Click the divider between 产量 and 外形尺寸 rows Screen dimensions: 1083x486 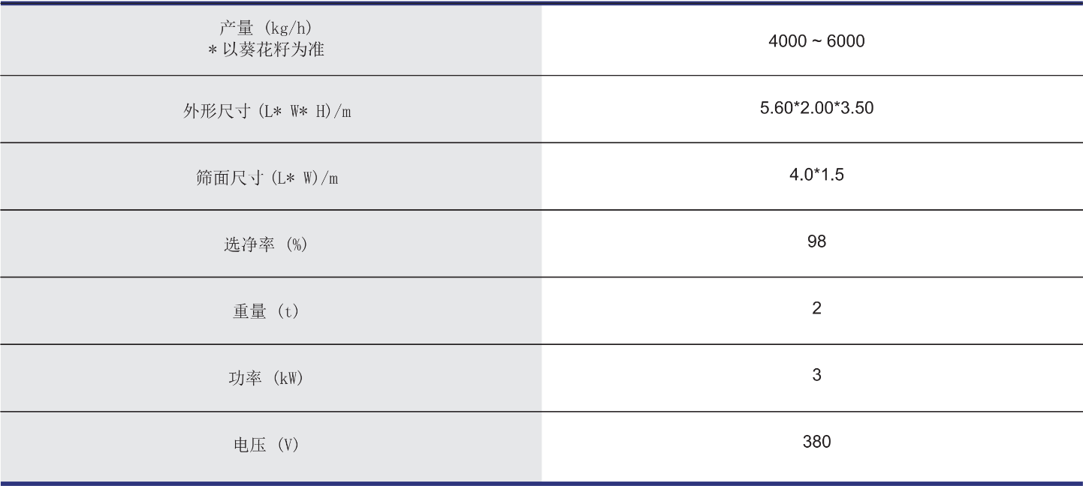pyautogui.click(x=541, y=76)
